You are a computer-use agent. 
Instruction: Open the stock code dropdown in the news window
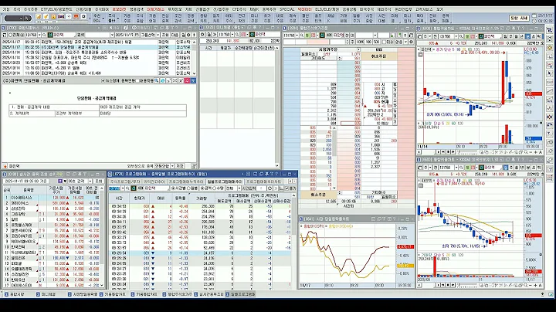click(x=39, y=35)
